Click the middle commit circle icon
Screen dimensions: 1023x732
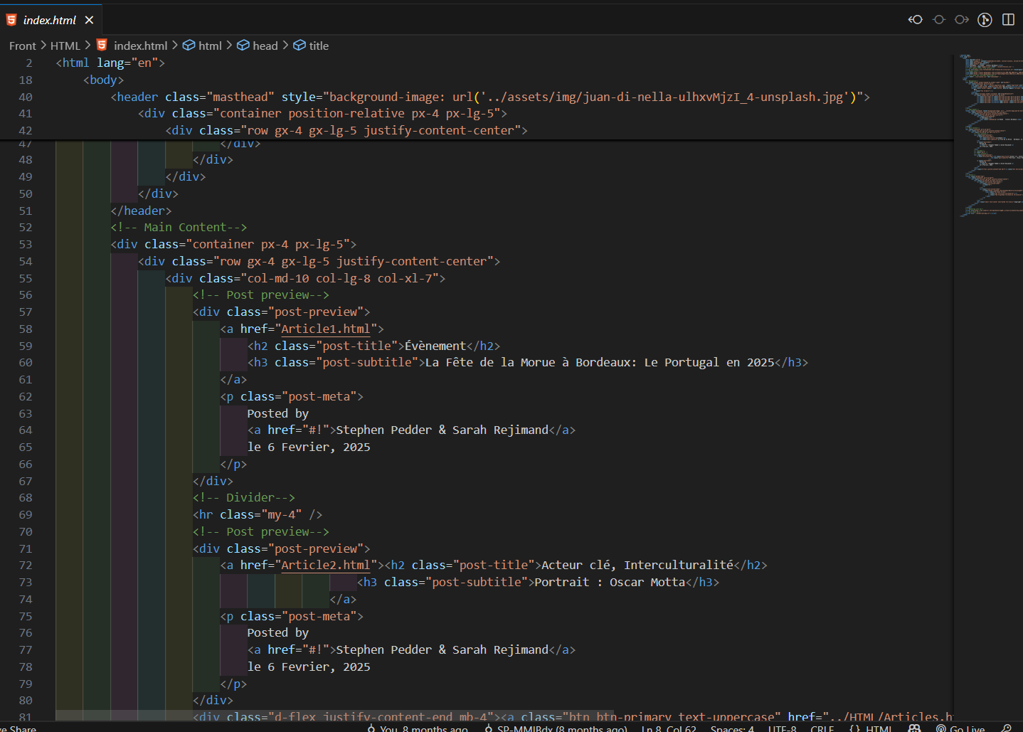pyautogui.click(x=939, y=19)
